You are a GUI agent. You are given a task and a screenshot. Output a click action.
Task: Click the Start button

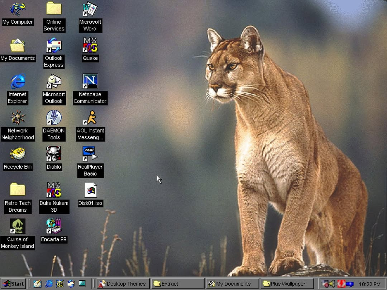13,284
